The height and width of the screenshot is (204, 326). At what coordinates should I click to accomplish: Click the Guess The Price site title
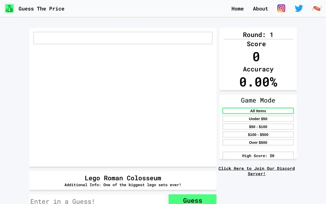pos(42,9)
